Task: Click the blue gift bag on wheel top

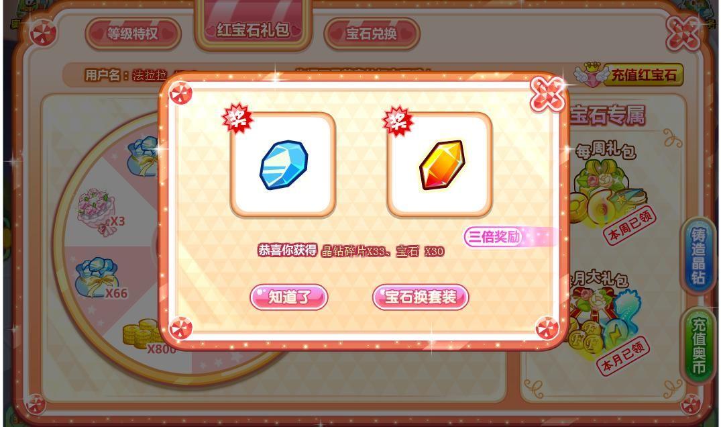Action: coord(144,156)
